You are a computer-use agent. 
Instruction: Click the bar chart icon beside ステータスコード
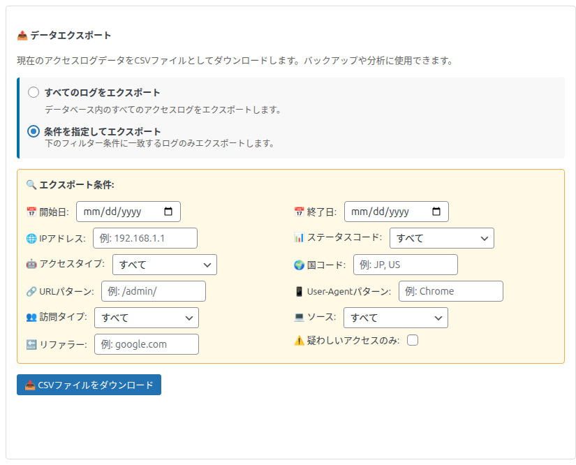click(299, 237)
